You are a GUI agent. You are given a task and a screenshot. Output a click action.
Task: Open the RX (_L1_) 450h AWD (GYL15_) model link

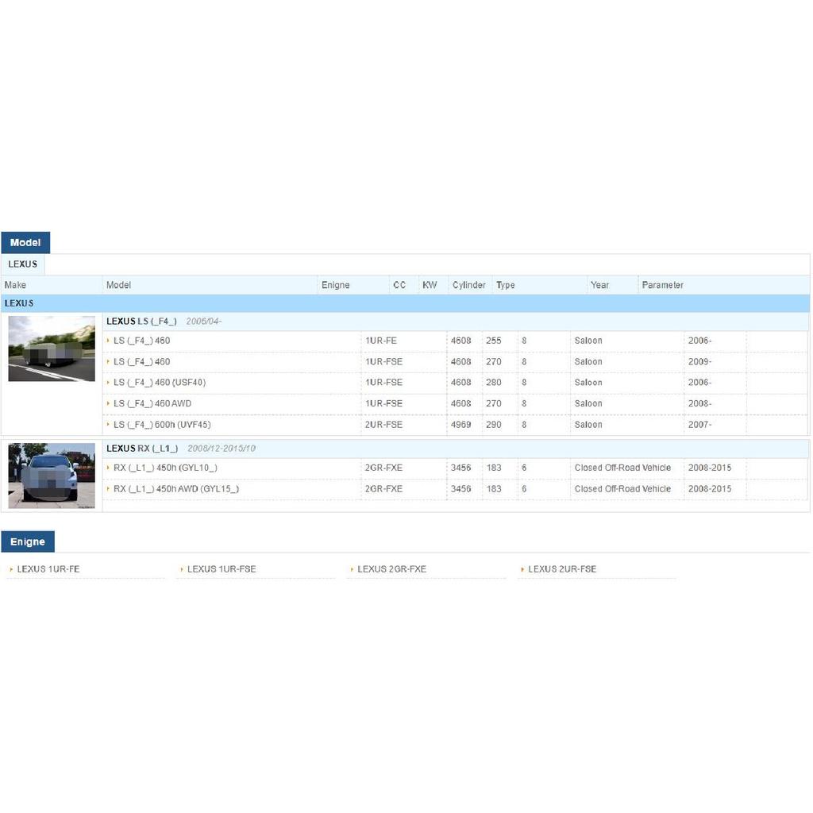tap(176, 489)
